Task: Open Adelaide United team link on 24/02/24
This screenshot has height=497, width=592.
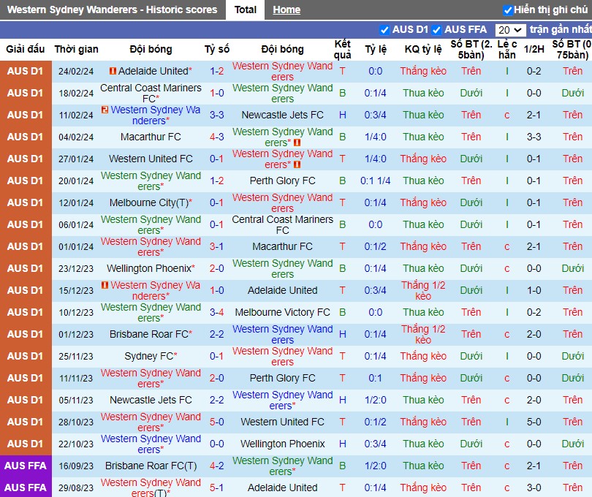Action: tap(153, 71)
